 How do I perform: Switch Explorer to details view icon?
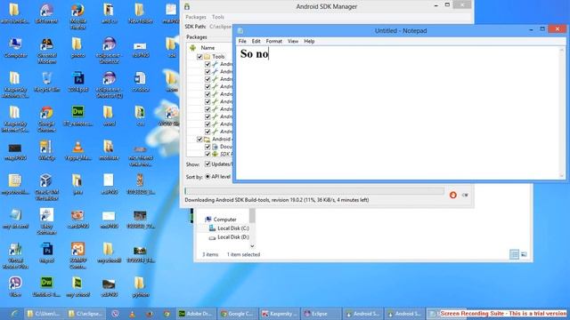(514, 254)
